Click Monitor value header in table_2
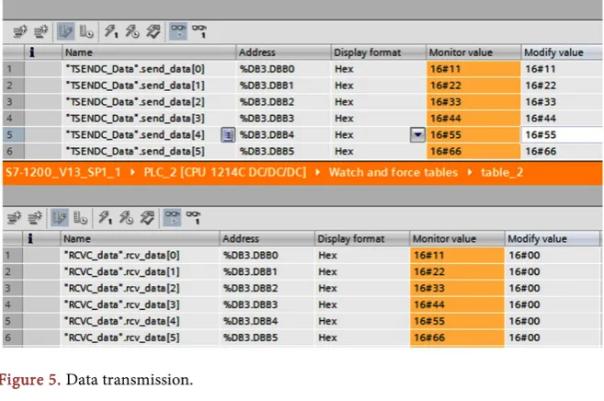This screenshot has width=604, height=401. (457, 238)
